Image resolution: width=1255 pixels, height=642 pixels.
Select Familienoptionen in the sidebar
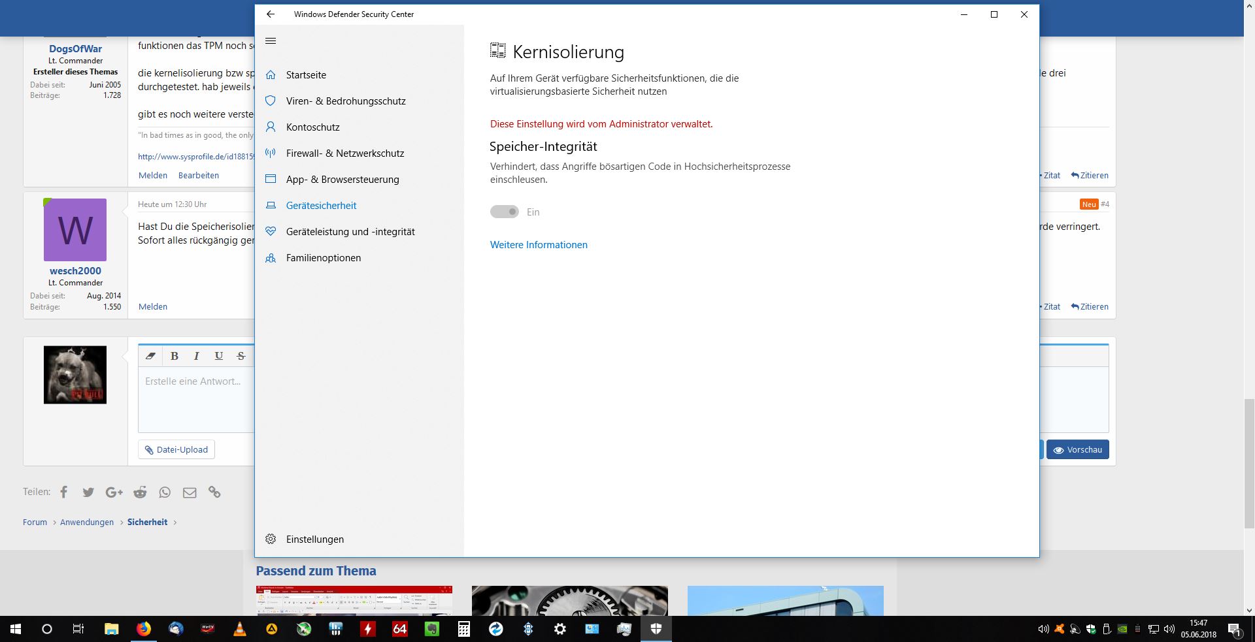[x=324, y=258]
